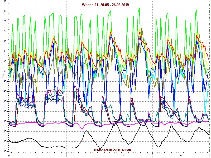Click the x-axis day label "5"

coord(152,156)
